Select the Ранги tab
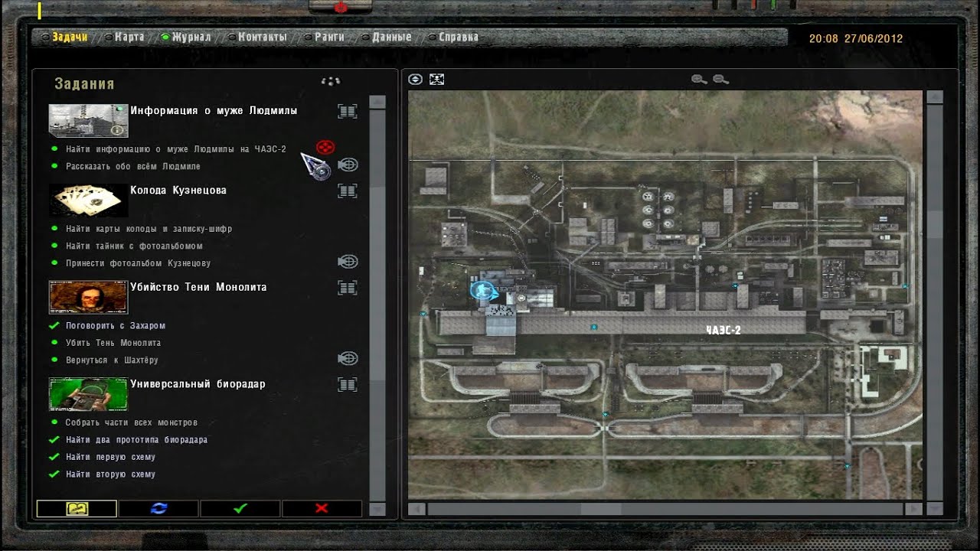Viewport: 980px width, 551px height. 329,37
